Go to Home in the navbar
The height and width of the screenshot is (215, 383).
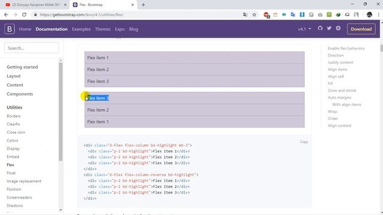(x=25, y=29)
